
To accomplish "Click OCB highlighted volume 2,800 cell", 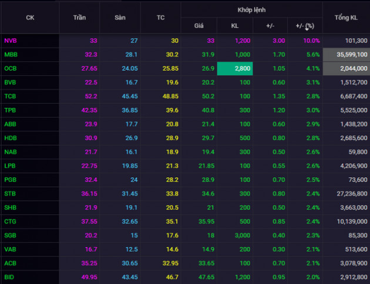I will pyautogui.click(x=235, y=68).
